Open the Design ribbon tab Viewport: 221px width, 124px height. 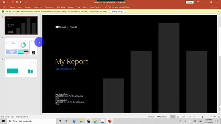28,7
